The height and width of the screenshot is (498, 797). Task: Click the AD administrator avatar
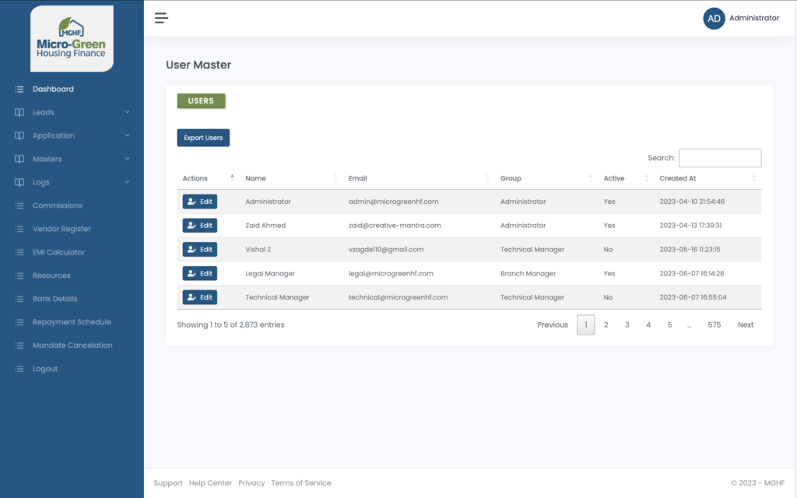click(x=714, y=18)
